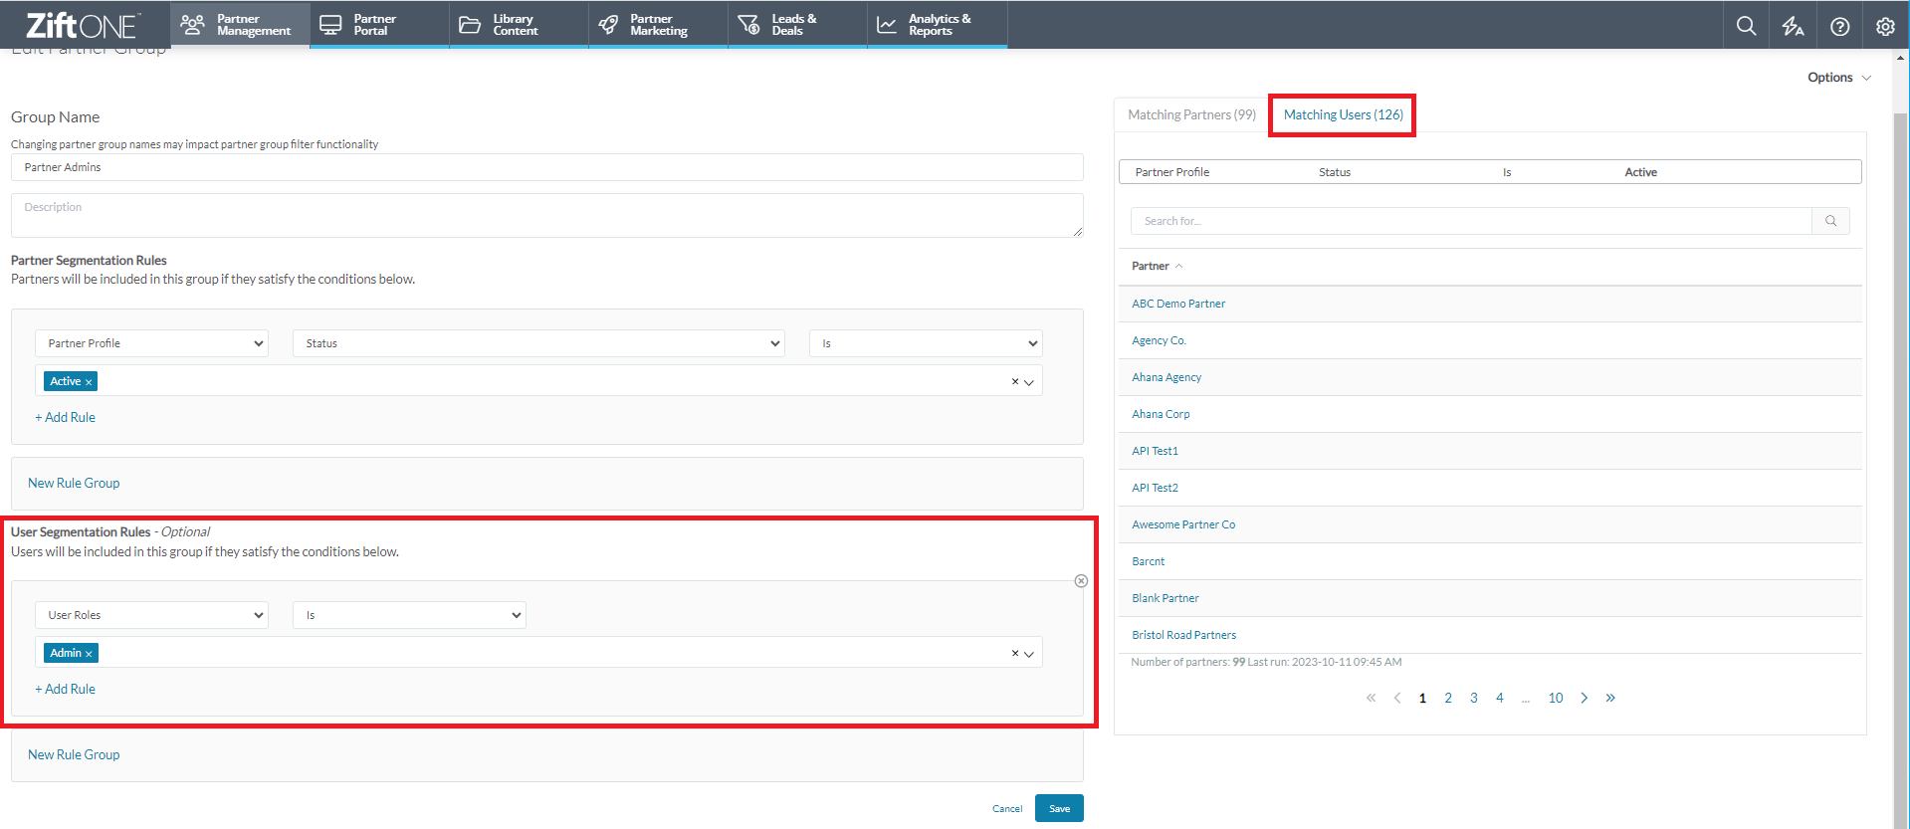Screen dimensions: 1910x829
Task: Go to next page of partners
Action: point(1585,698)
